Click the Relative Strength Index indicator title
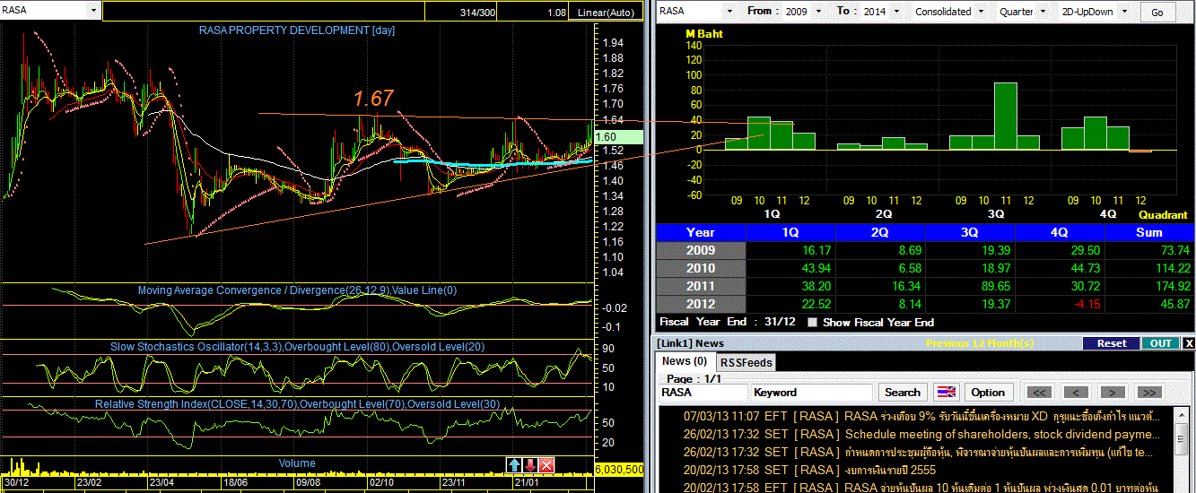1196x493 pixels. (x=297, y=404)
